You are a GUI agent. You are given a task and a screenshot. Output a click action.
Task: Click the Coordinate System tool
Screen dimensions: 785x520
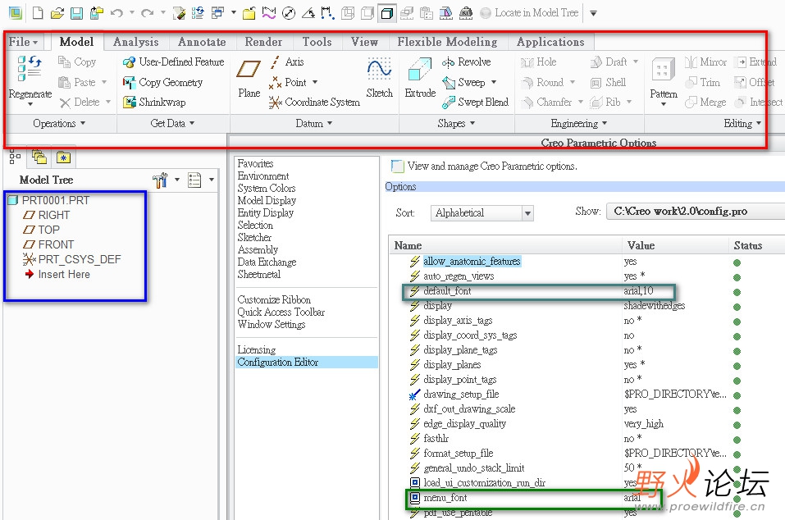coord(314,102)
